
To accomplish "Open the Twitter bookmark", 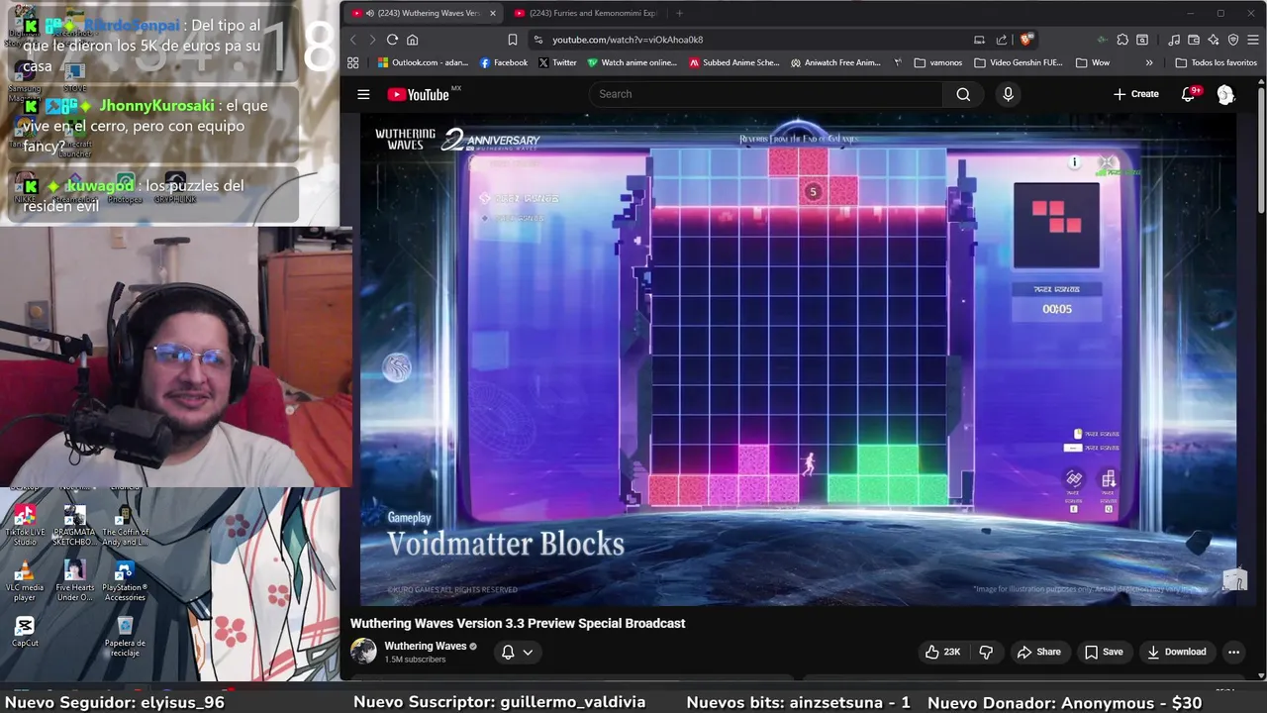I will (x=557, y=62).
